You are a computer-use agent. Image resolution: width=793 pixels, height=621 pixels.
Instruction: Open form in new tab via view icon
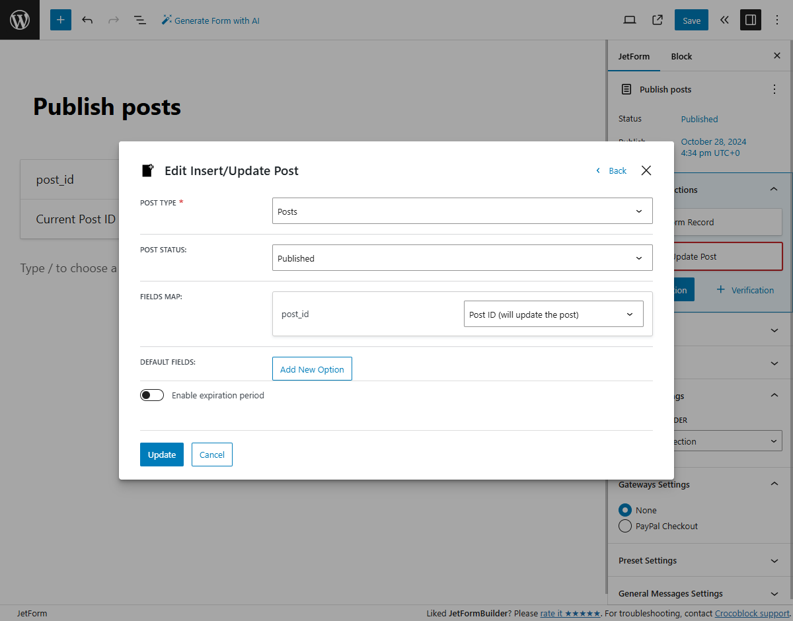[657, 20]
